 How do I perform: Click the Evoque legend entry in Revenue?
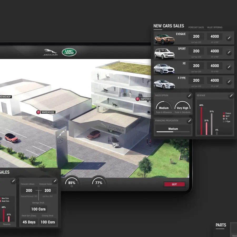pos(227,113)
